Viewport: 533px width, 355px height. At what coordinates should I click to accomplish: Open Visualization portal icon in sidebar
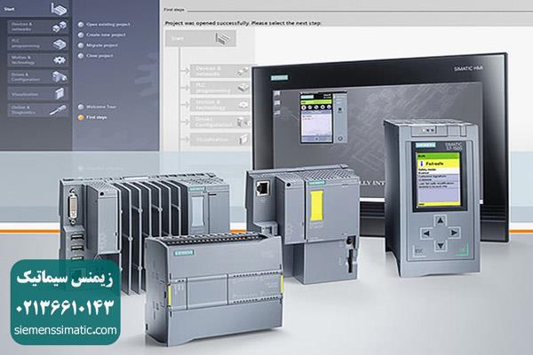click(60, 93)
